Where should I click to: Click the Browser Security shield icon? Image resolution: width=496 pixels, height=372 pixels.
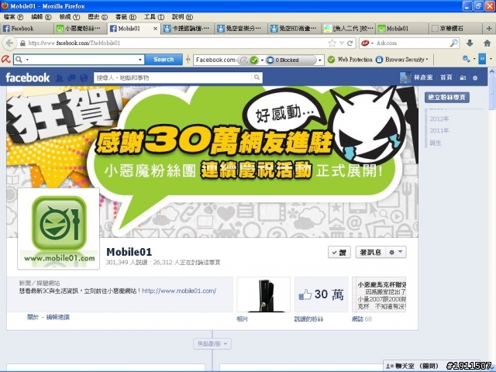click(379, 60)
